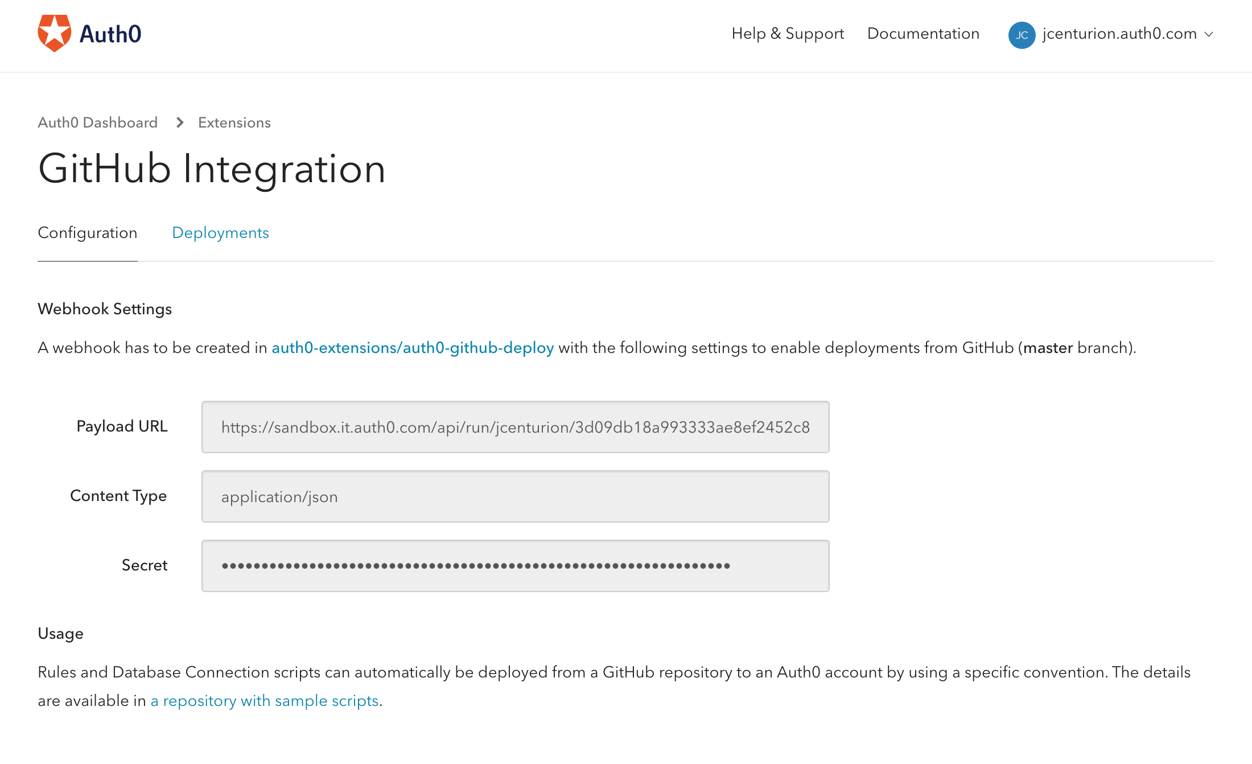
Task: Open the repository with sample scripts link
Action: click(x=265, y=701)
